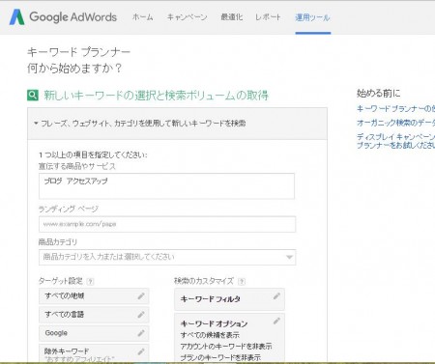Viewport: 435px width, 364px height.
Task: Click the キーワード オプション box
Action: pyautogui.click(x=229, y=338)
